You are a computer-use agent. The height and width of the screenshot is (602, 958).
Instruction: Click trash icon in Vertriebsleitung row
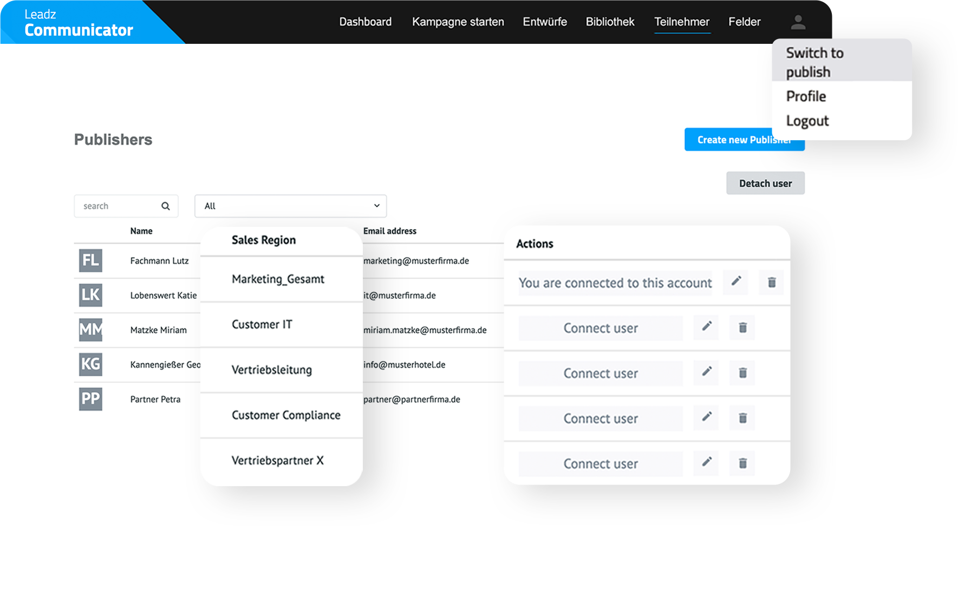[x=742, y=373]
